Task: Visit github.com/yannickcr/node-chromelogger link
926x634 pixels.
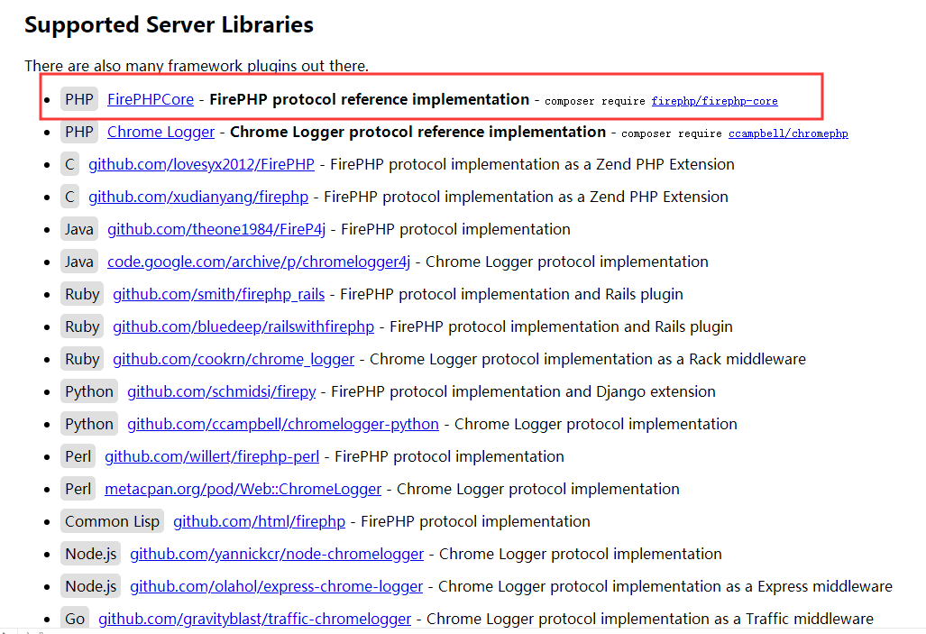Action: (x=277, y=554)
